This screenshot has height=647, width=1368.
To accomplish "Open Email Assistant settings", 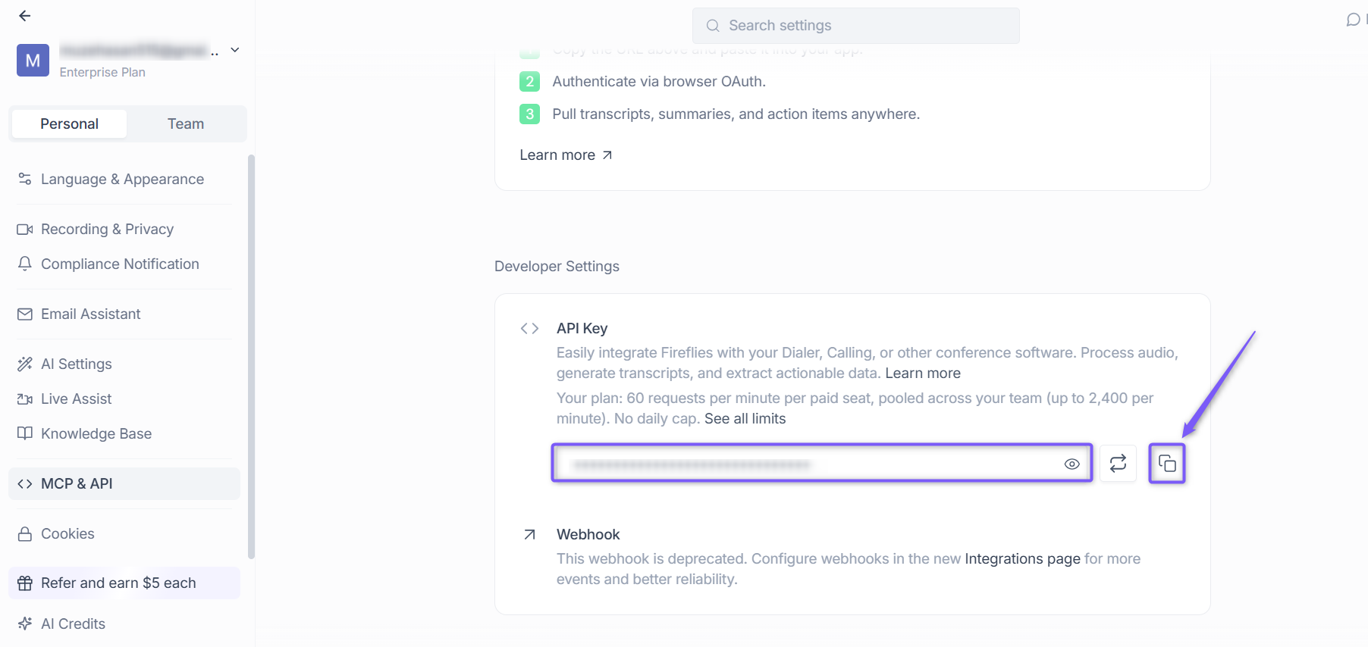I will [x=124, y=314].
